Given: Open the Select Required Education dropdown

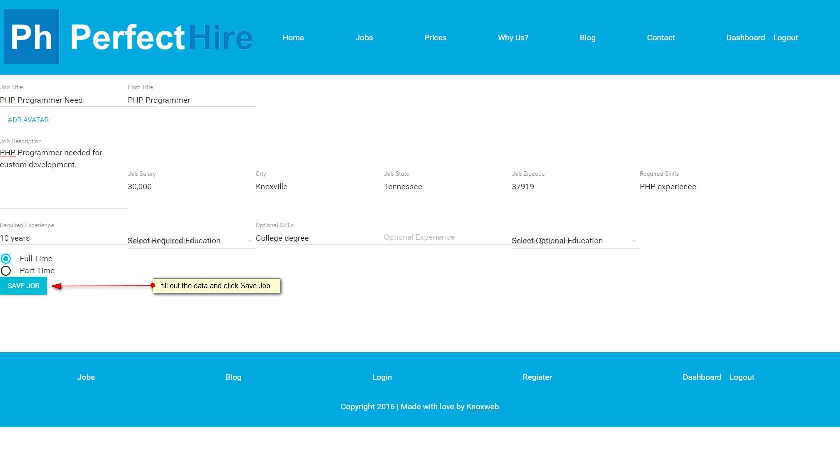Looking at the screenshot, I should click(191, 241).
